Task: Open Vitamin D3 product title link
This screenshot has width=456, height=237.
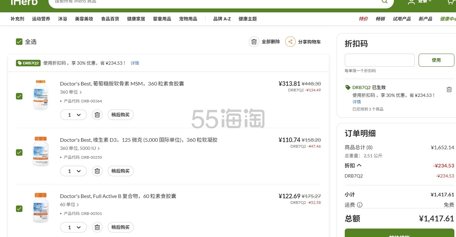Action: 139,140
